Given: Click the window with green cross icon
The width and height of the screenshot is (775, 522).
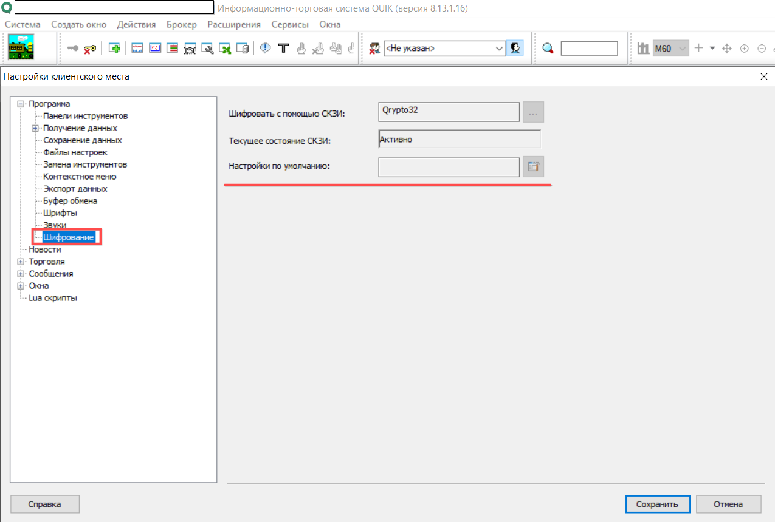Looking at the screenshot, I should pyautogui.click(x=226, y=49).
